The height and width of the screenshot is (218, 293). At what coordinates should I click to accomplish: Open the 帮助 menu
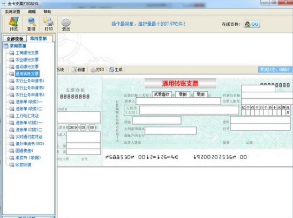click(47, 12)
